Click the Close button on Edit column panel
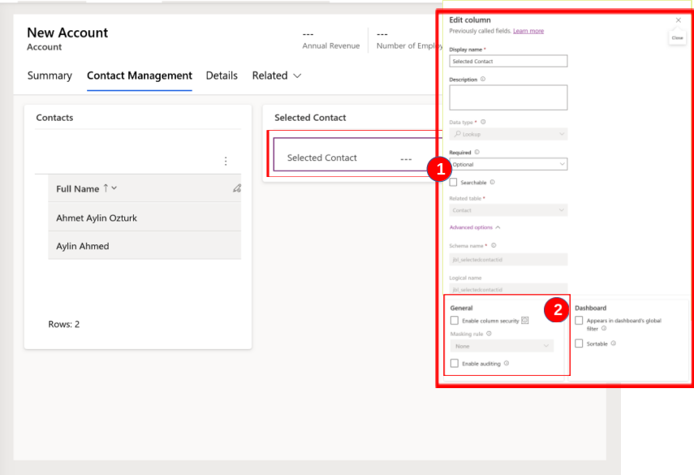The width and height of the screenshot is (694, 475). coord(679,20)
